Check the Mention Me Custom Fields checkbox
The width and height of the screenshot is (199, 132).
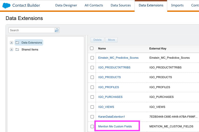(x=92, y=126)
